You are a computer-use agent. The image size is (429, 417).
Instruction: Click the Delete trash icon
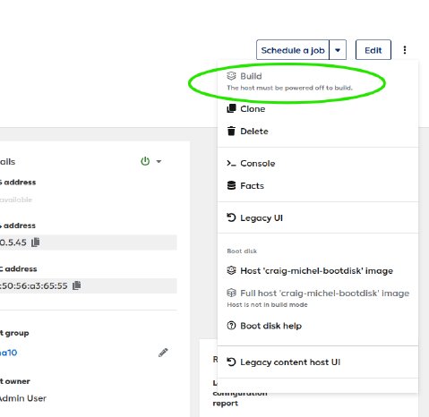tap(231, 131)
